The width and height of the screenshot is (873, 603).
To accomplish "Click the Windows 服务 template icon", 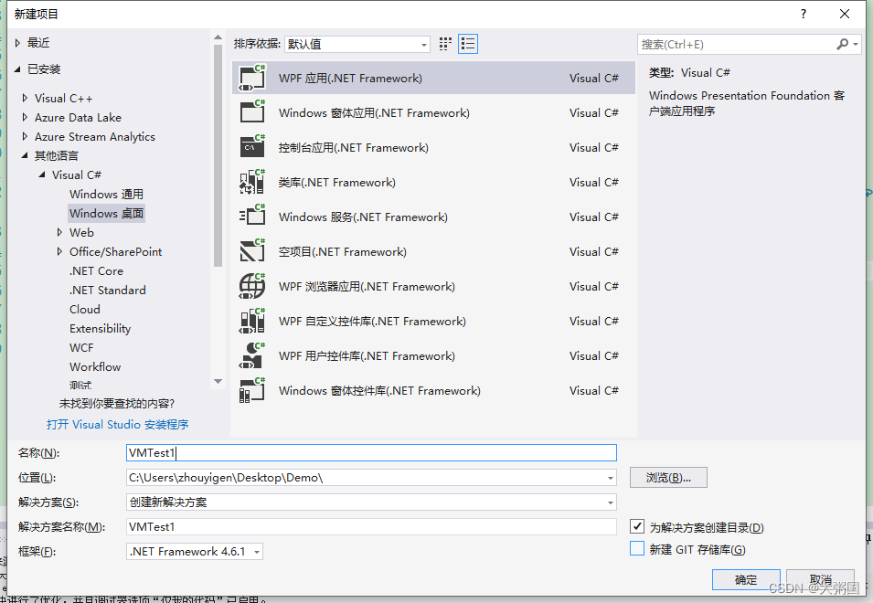I will pyautogui.click(x=252, y=217).
